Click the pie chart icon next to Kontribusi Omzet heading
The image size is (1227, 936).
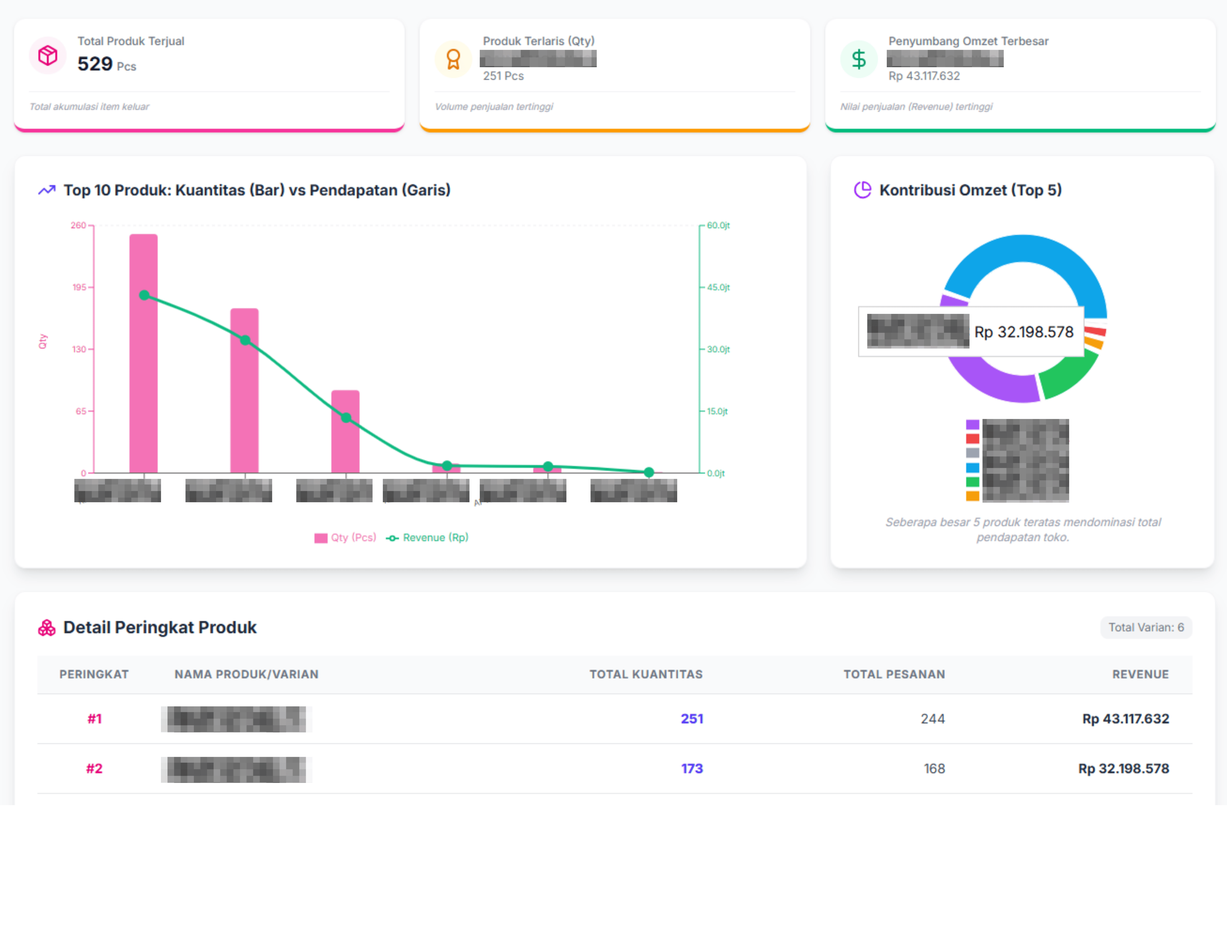[x=862, y=190]
